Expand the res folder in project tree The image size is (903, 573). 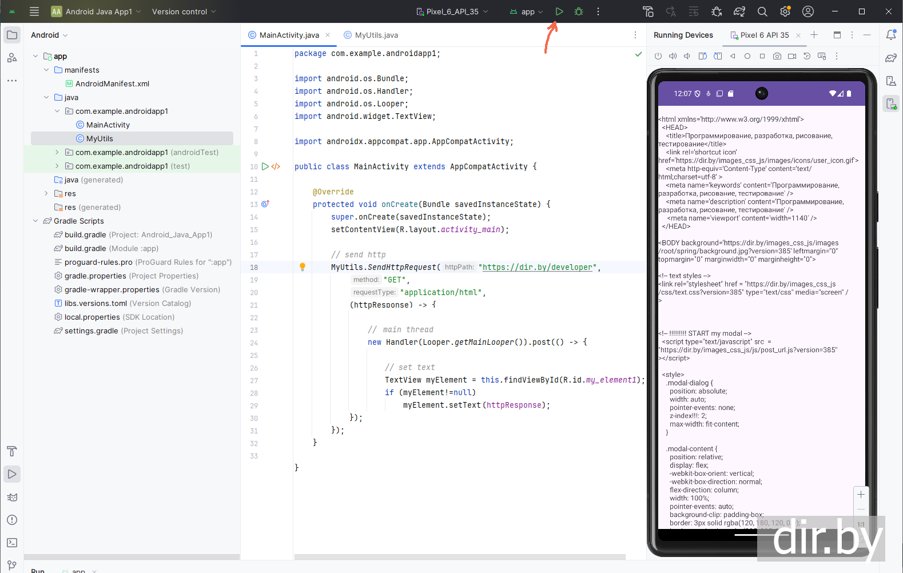point(46,193)
